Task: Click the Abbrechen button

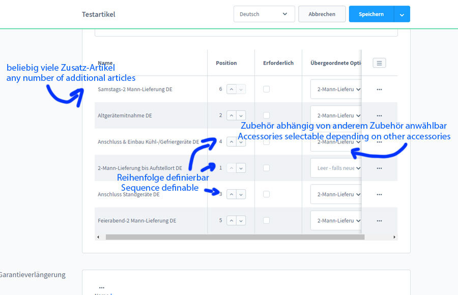Action: (x=322, y=14)
